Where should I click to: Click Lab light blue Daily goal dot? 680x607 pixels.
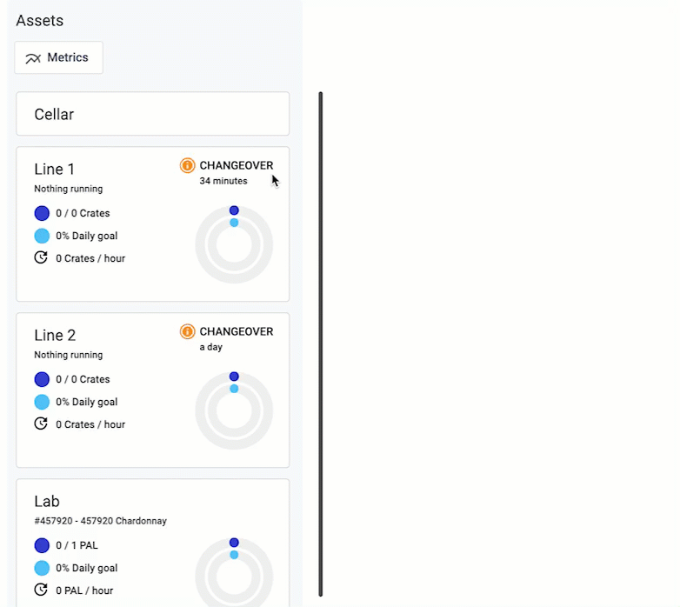click(x=42, y=568)
